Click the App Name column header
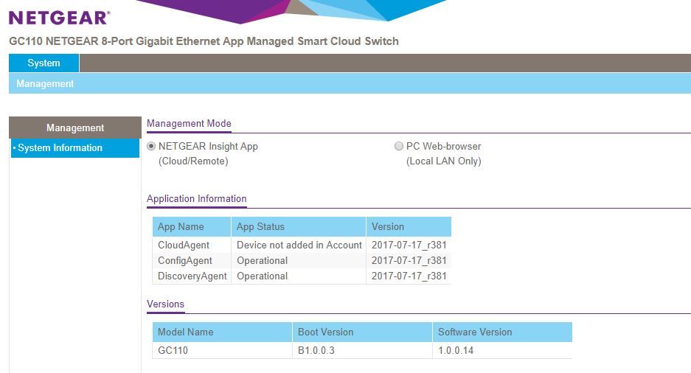This screenshot has width=691, height=373. click(192, 227)
